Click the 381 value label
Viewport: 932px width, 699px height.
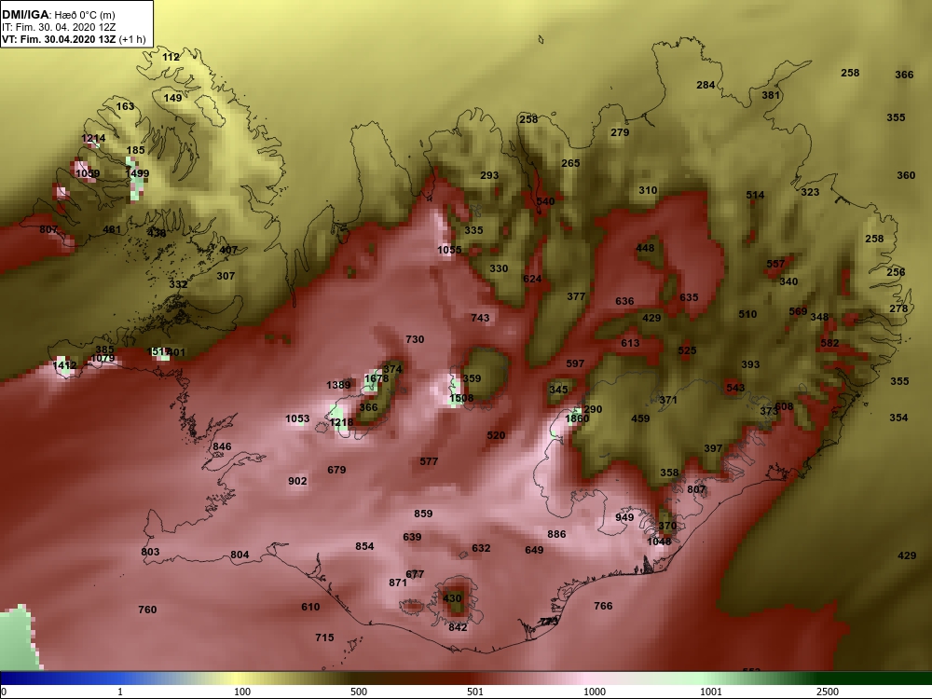pyautogui.click(x=771, y=95)
